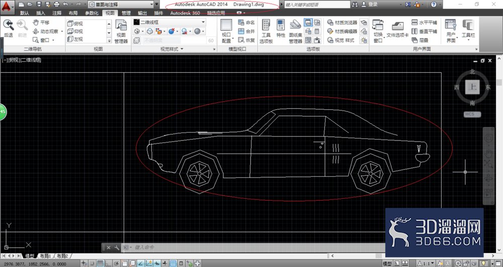Open the 特性 properties panel icon
This screenshot has width=503, height=267.
(x=281, y=28)
